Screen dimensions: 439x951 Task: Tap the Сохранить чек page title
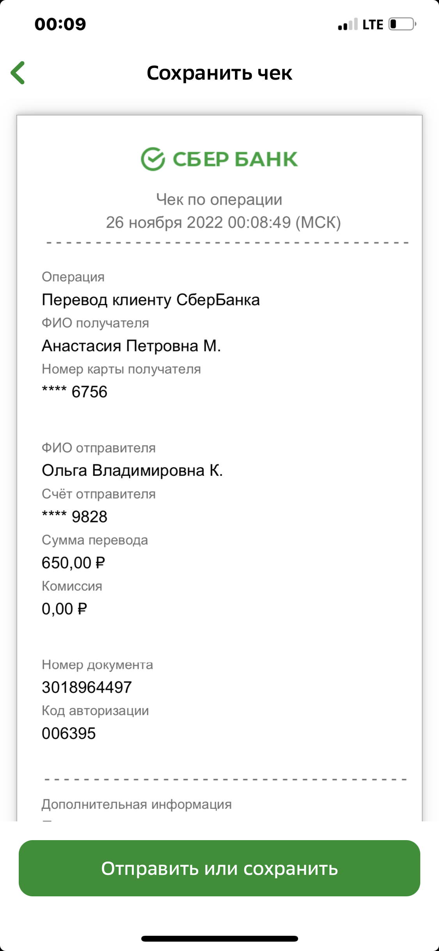coord(219,73)
